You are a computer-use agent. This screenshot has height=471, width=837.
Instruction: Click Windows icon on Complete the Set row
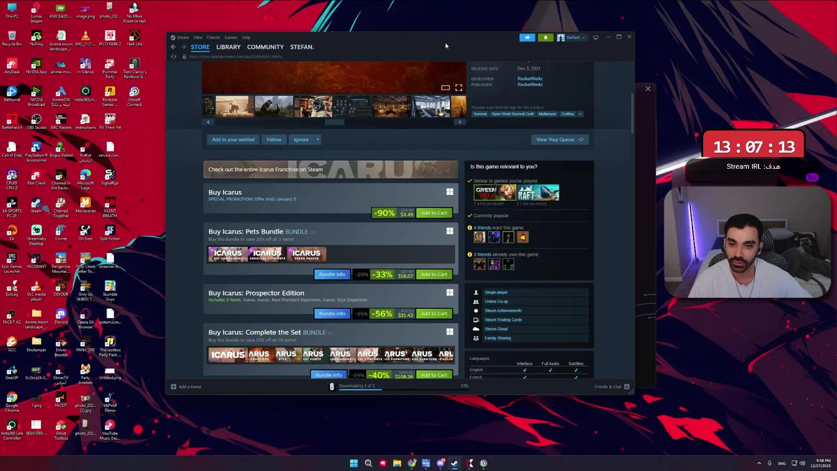tap(449, 332)
